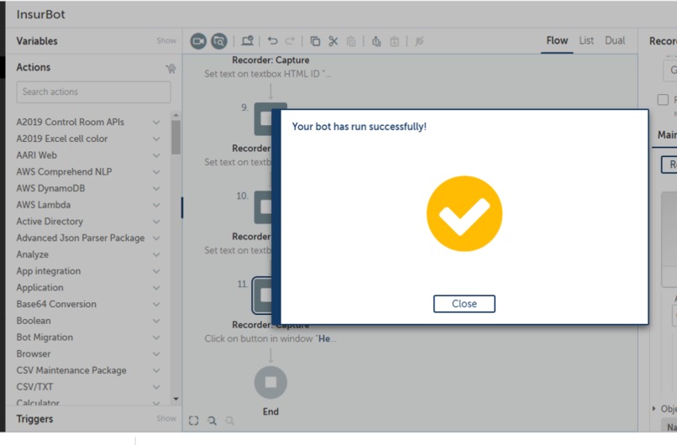Viewport: 677px width, 445px height.
Task: Expand Advanced Json Parser Package chevron
Action: pos(156,238)
